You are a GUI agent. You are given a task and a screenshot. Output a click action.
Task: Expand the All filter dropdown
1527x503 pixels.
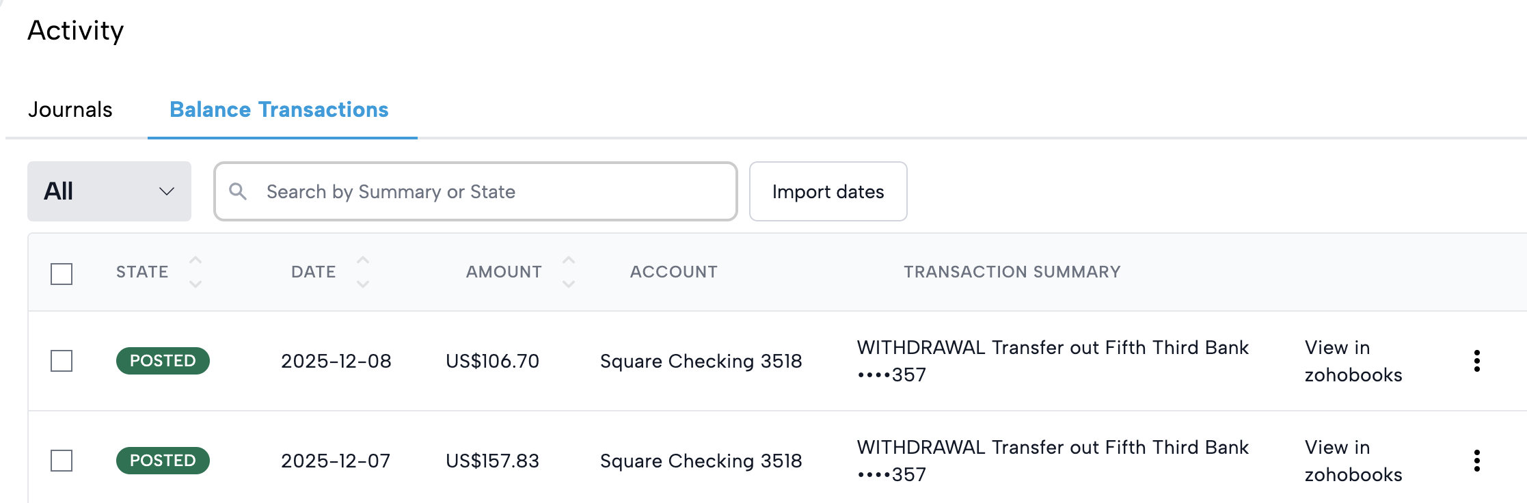point(109,191)
